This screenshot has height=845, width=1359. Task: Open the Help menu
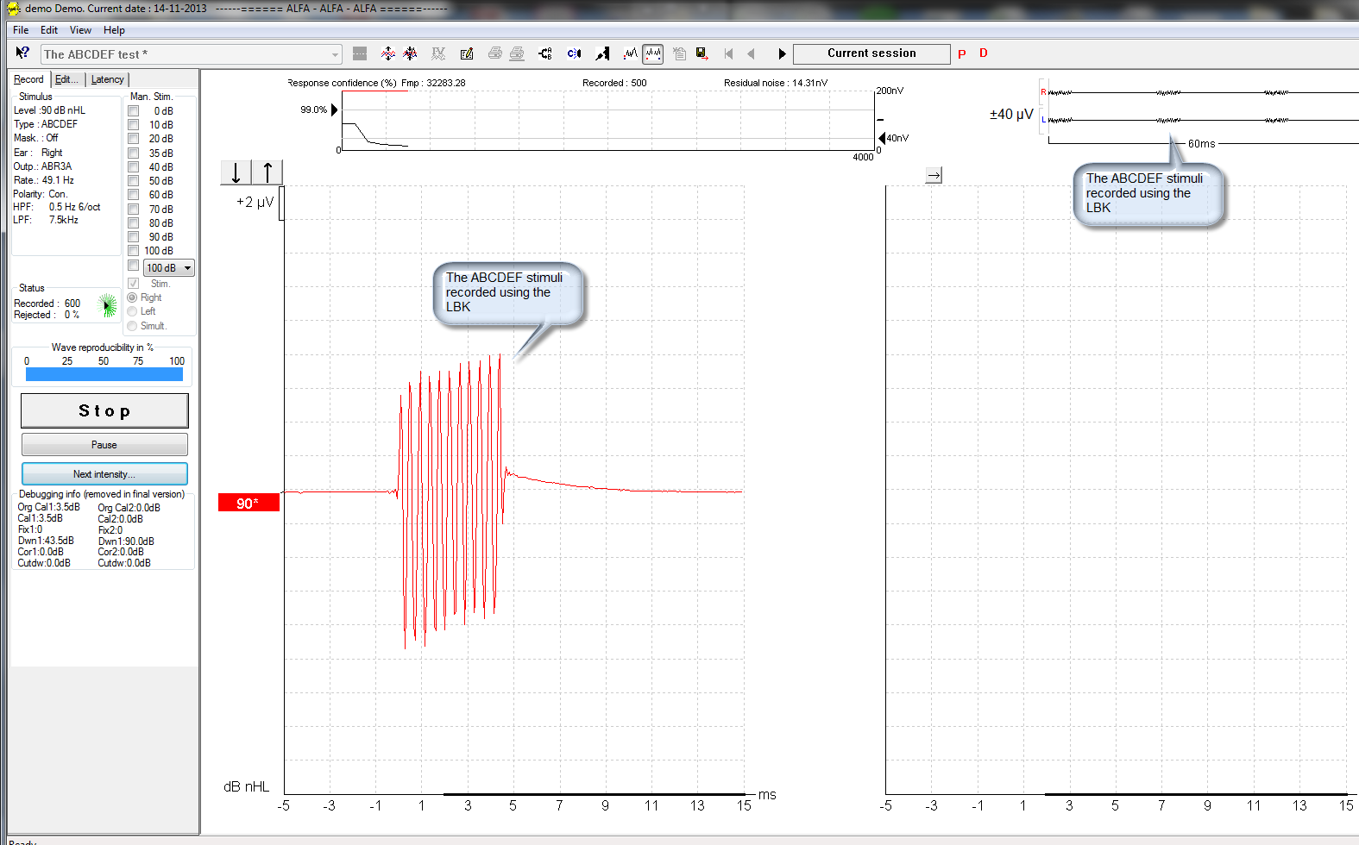[x=114, y=30]
